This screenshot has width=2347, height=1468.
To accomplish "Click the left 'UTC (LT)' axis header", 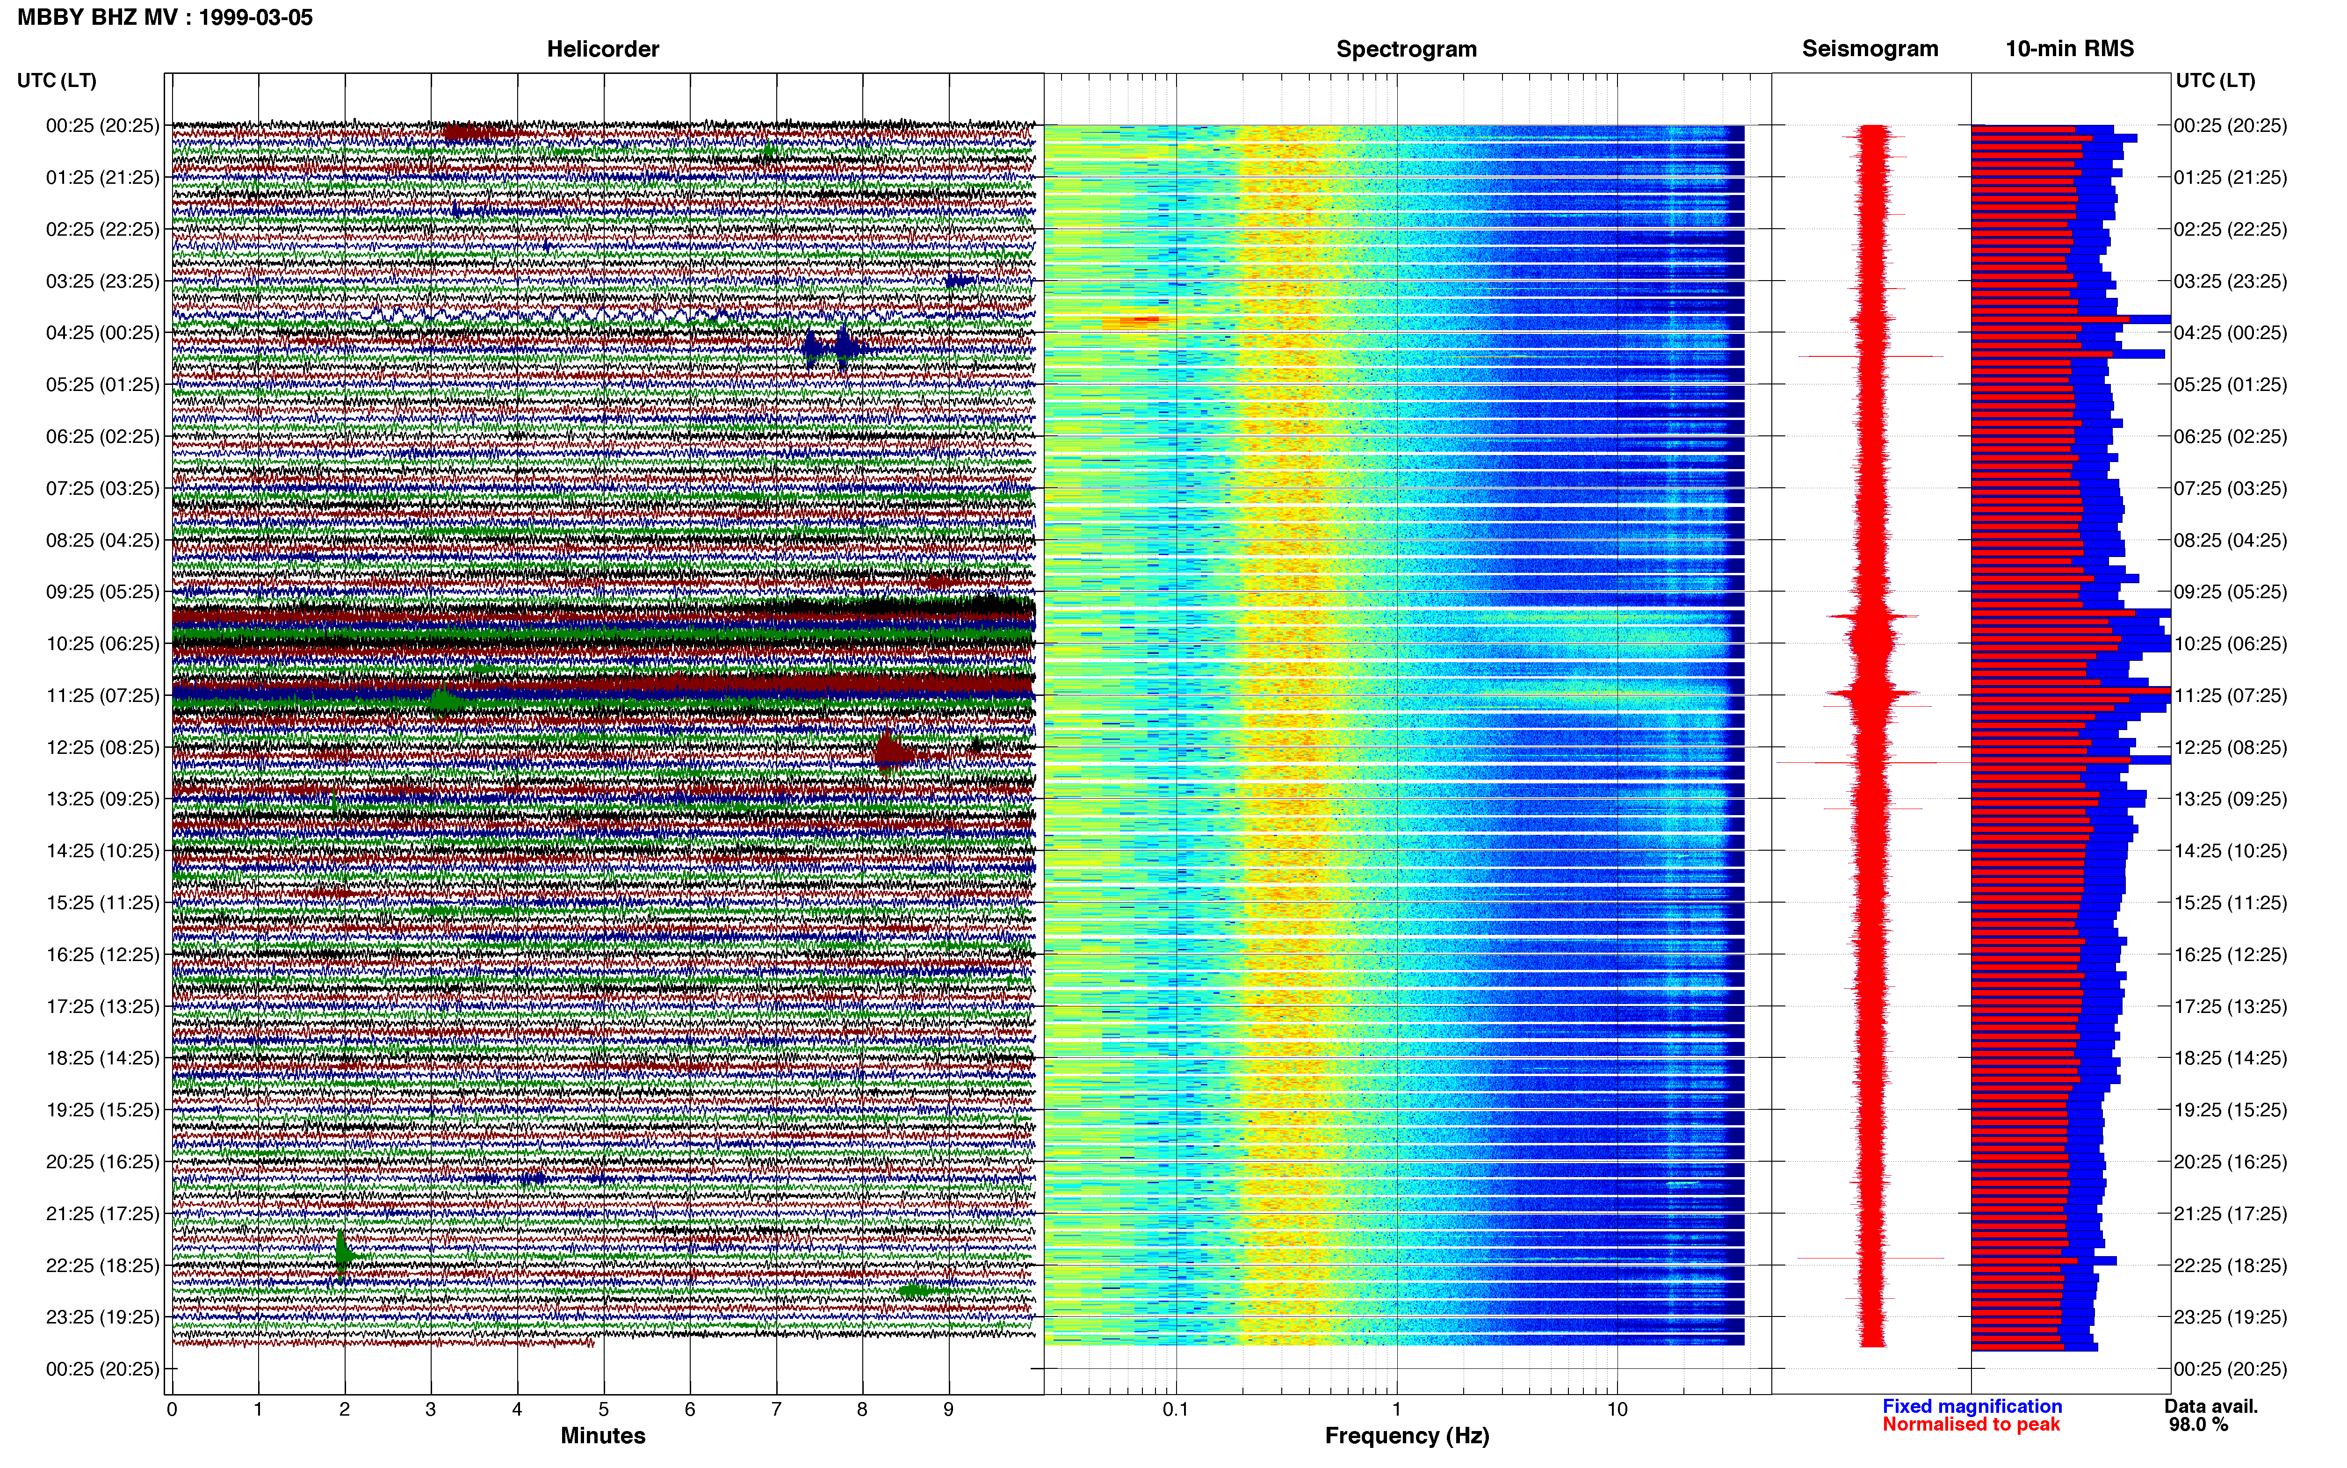I will click(57, 80).
